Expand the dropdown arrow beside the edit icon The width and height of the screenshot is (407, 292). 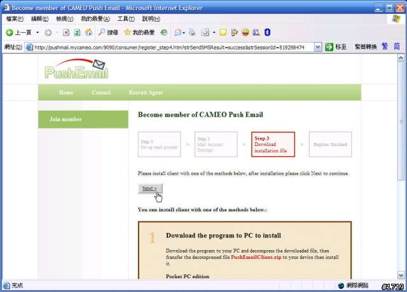click(214, 32)
